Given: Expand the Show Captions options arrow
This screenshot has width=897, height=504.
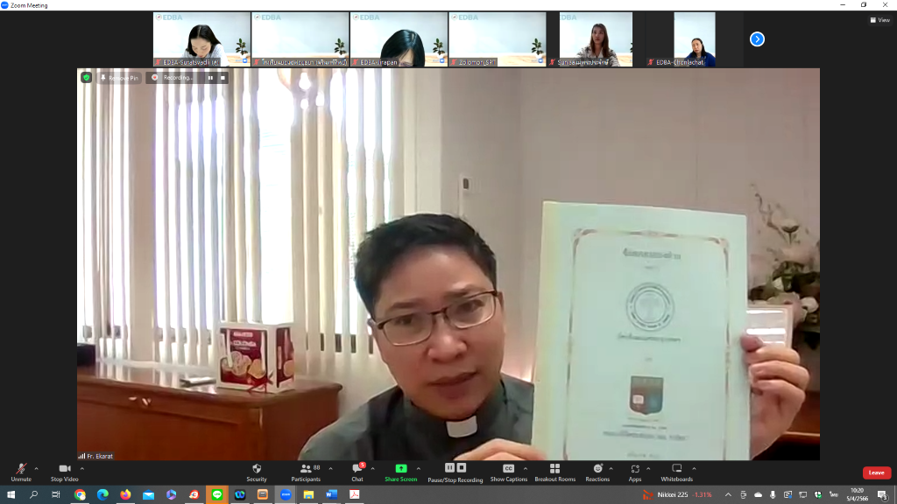Looking at the screenshot, I should [x=526, y=469].
